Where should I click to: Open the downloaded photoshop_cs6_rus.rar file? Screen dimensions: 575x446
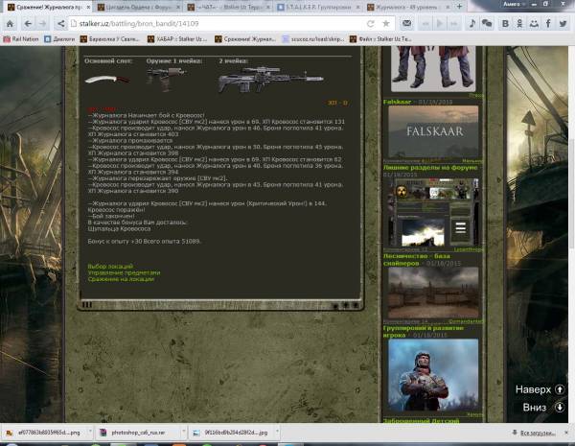tap(137, 433)
